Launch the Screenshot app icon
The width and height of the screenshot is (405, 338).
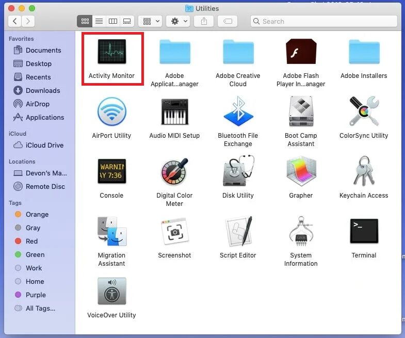coord(174,231)
